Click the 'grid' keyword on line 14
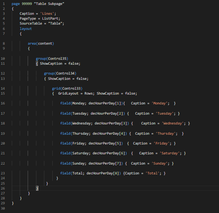Viewport: 219px width, 213px height. click(56, 89)
